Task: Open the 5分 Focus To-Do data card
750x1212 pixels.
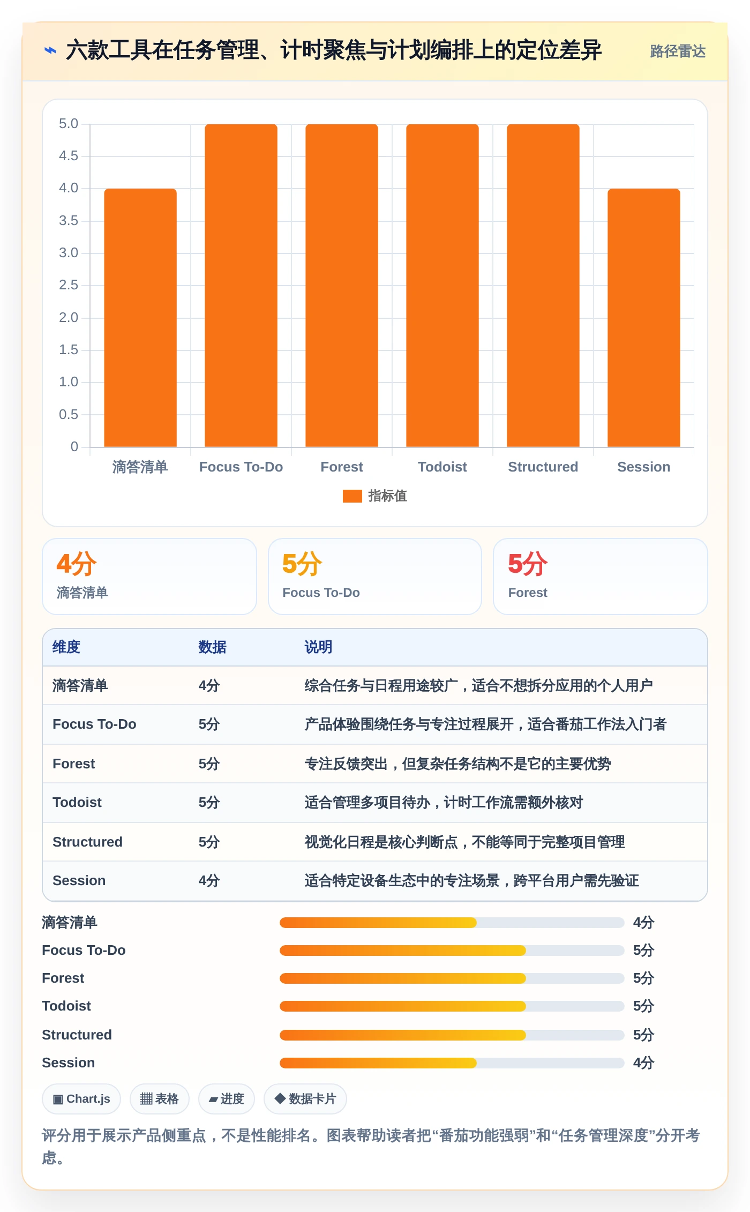Action: (375, 577)
